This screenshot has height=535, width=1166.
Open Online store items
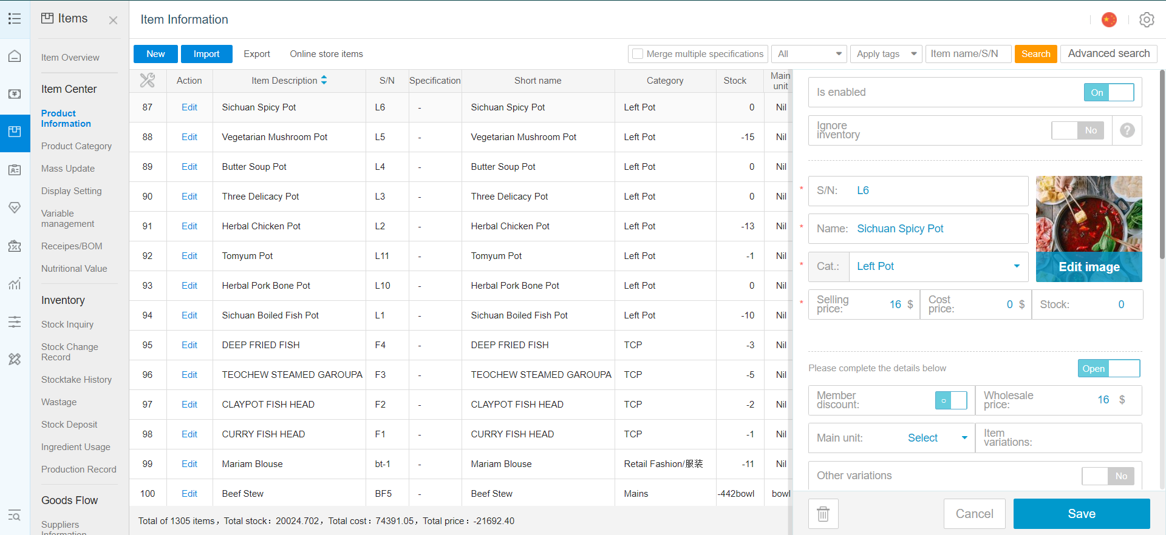pos(326,54)
